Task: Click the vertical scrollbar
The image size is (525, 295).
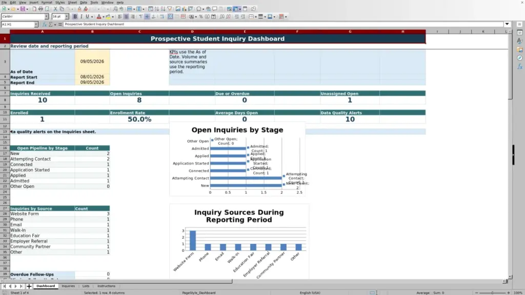Action: tap(510, 154)
